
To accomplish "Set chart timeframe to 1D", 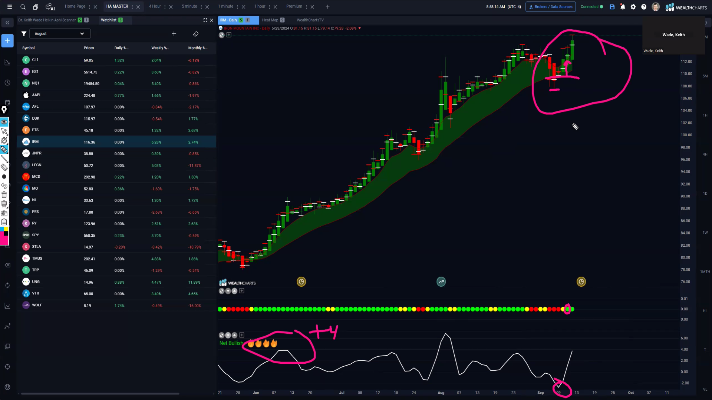I will [705, 193].
